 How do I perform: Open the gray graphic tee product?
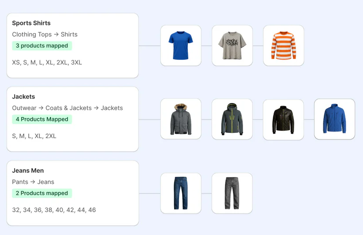[x=232, y=45]
